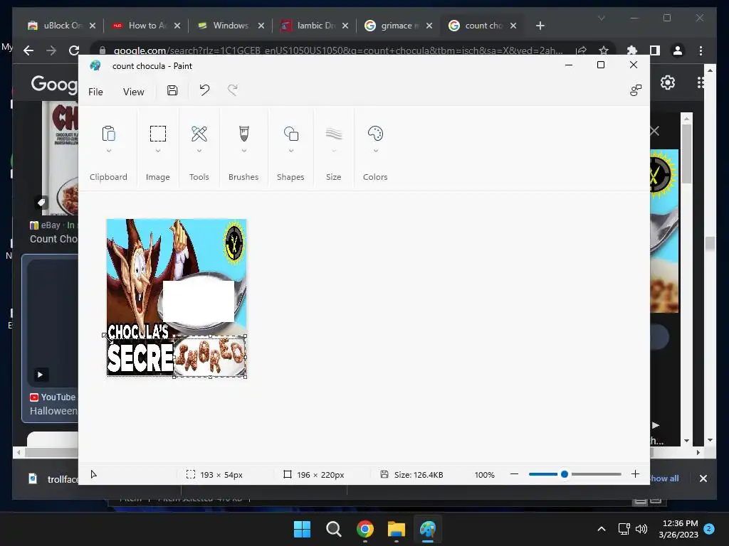Expand the Shapes dropdown chevron
This screenshot has width=729, height=546.
[291, 151]
